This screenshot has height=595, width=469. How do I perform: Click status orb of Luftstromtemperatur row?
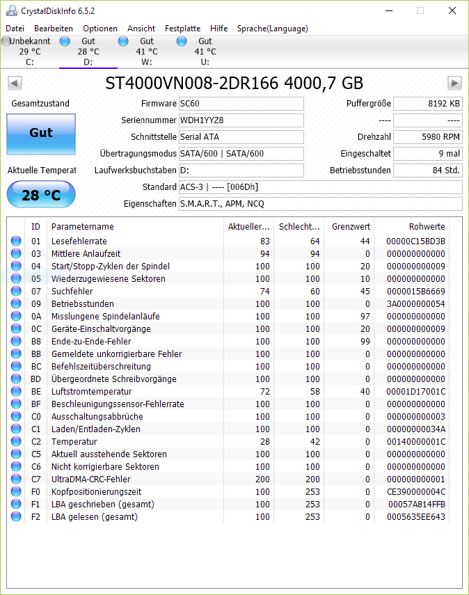coord(16,391)
